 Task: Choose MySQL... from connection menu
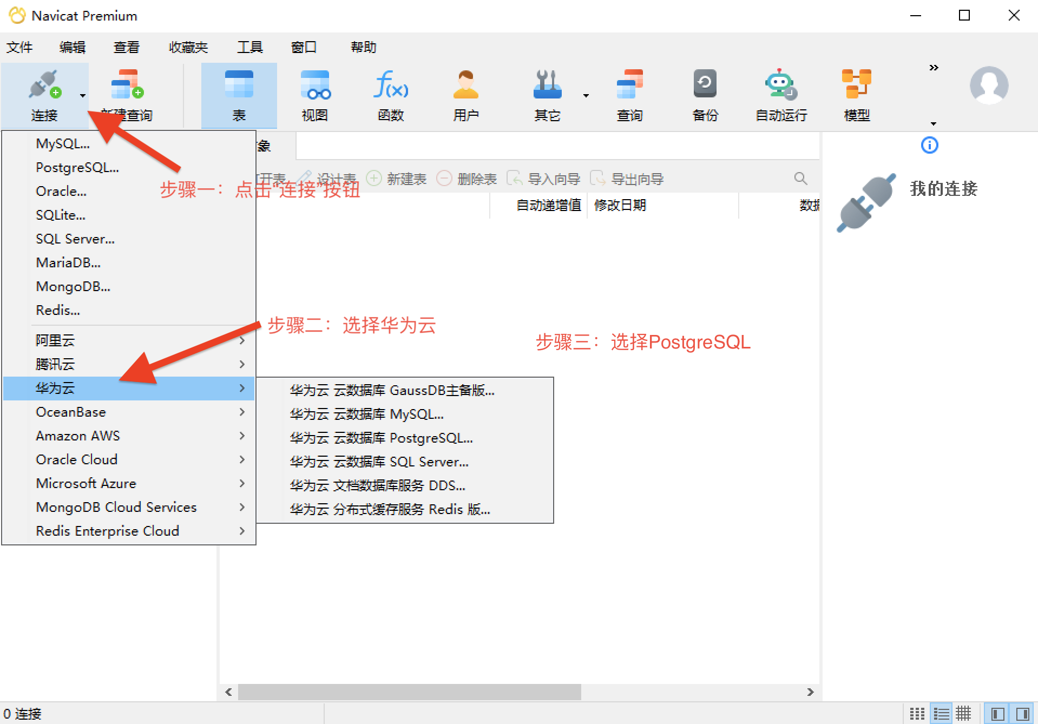(x=129, y=143)
